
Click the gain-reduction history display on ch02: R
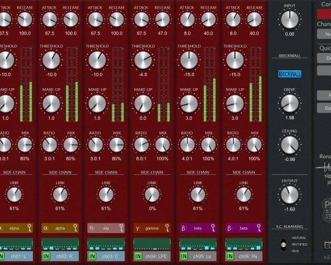click(x=60, y=244)
